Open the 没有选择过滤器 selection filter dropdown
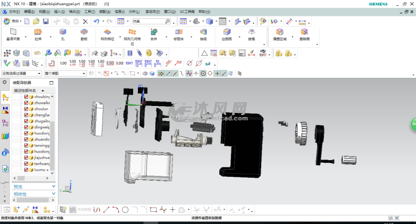Viewport: 416px width, 224px height. (x=21, y=73)
